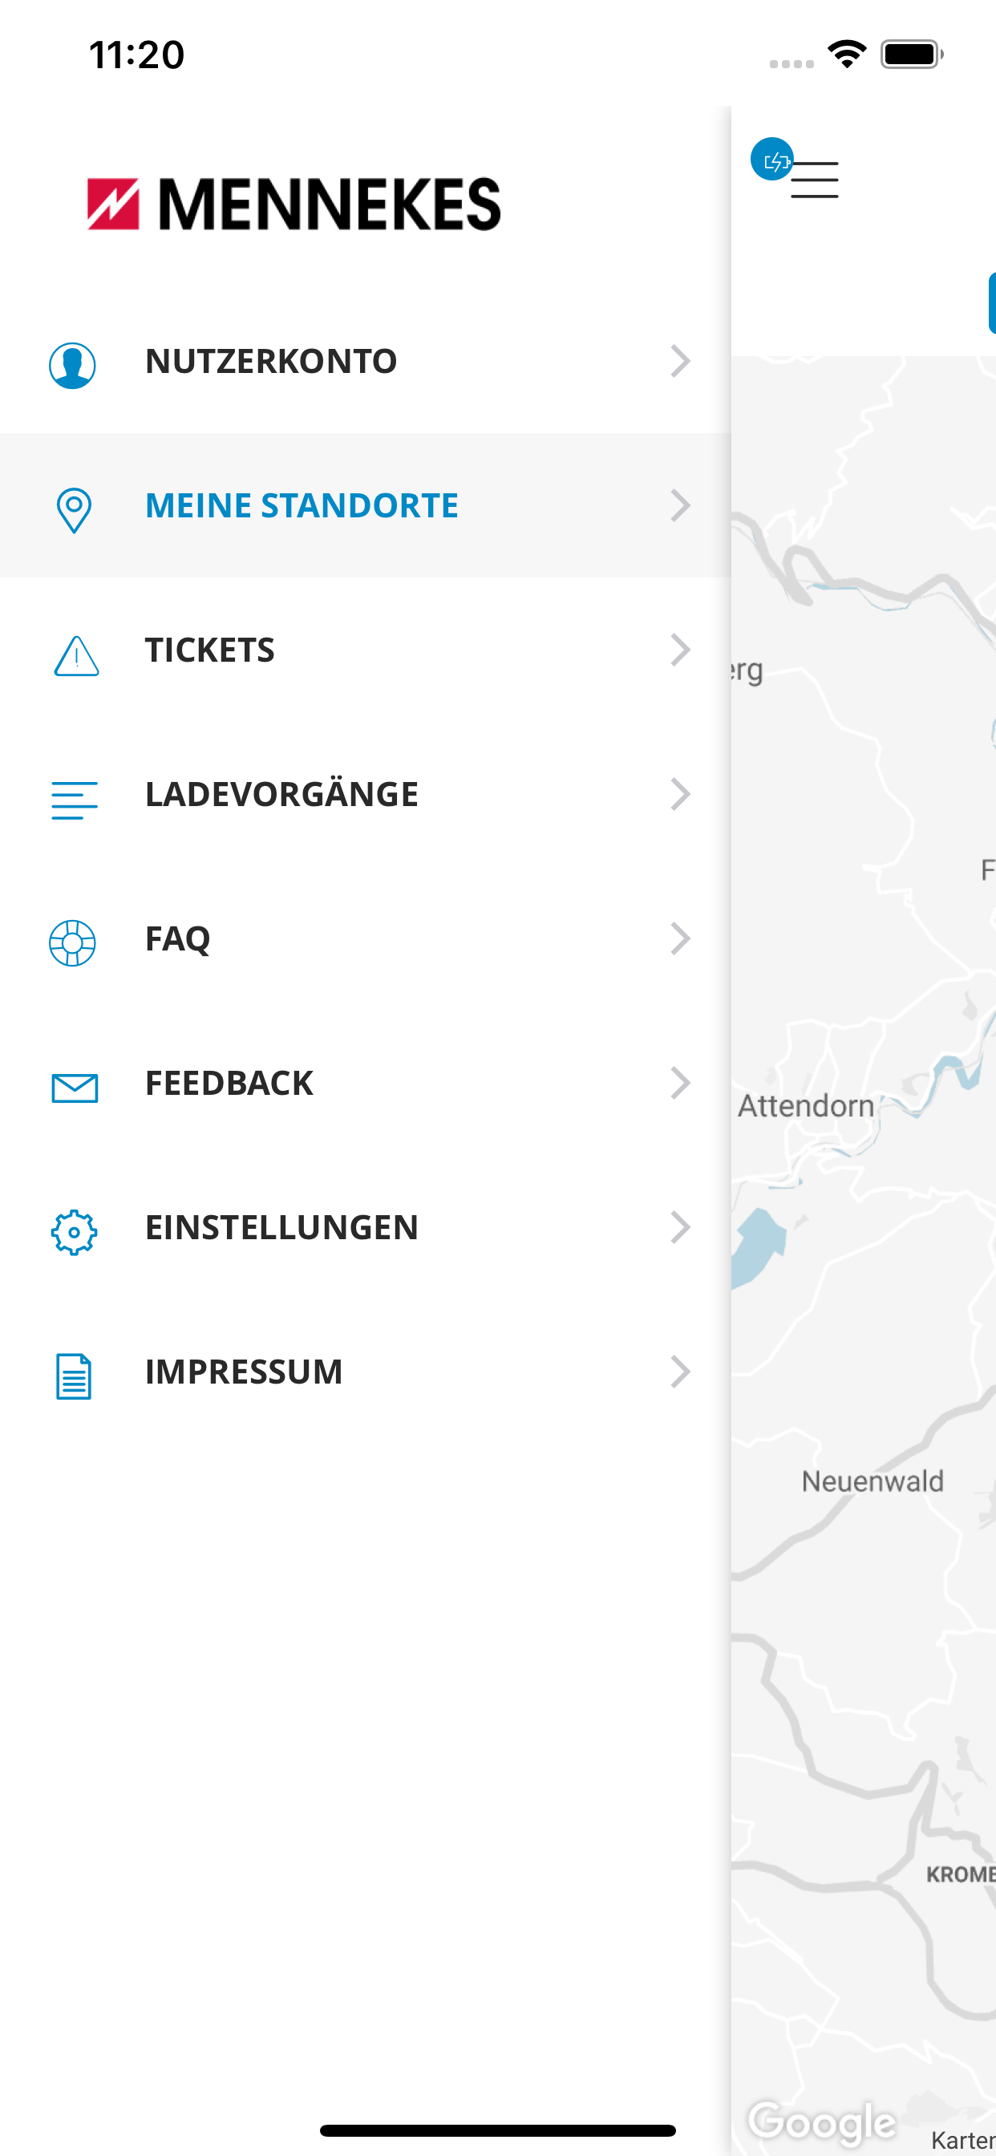
Task: Click the MENNEKES logo
Action: (294, 204)
